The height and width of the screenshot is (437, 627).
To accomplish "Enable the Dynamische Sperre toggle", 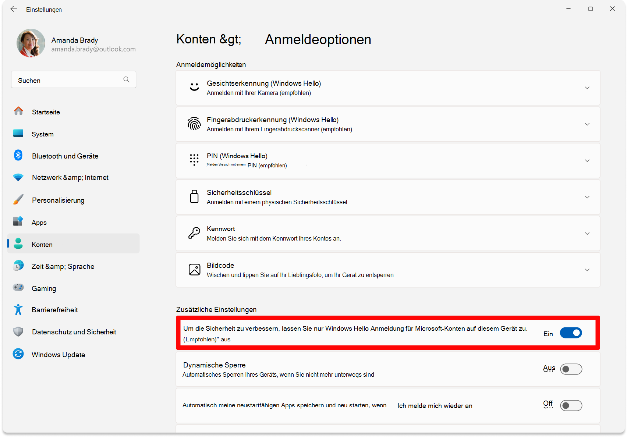I will click(571, 369).
